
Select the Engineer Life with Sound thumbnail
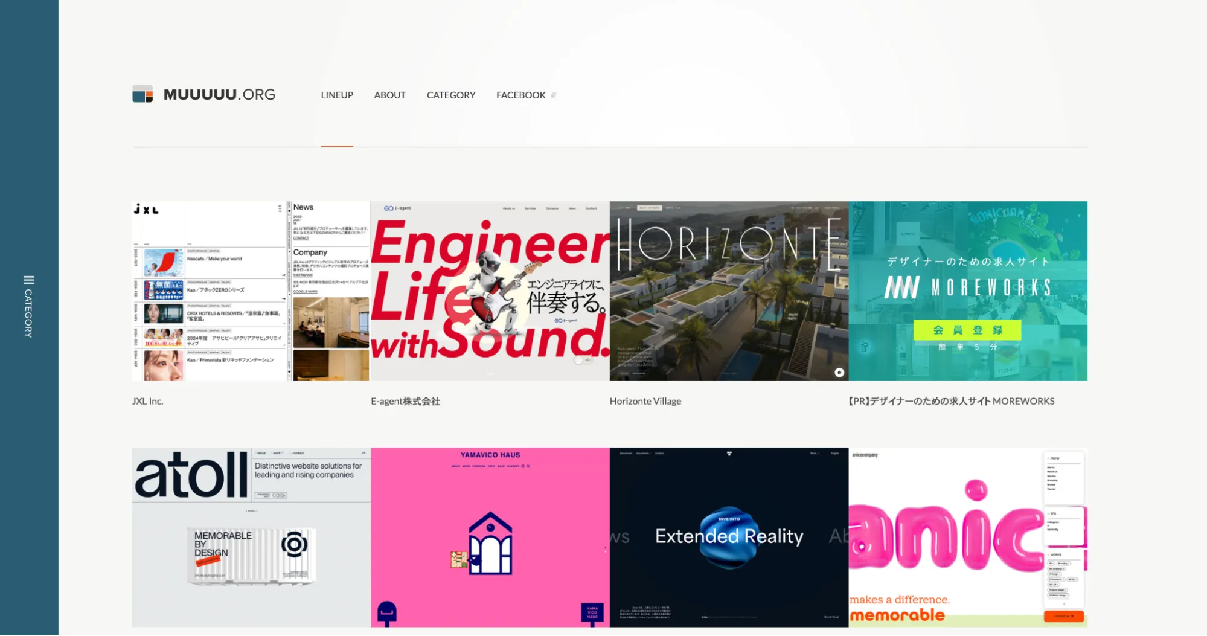(490, 291)
